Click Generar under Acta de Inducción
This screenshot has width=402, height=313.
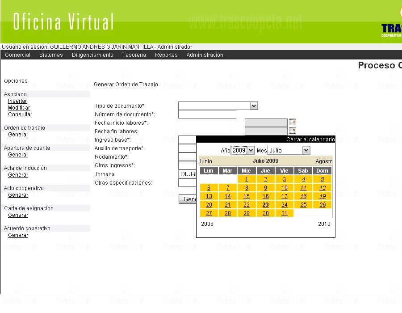pos(18,175)
